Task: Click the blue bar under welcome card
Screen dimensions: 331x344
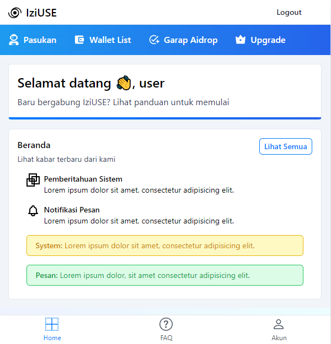Action: 165,118
